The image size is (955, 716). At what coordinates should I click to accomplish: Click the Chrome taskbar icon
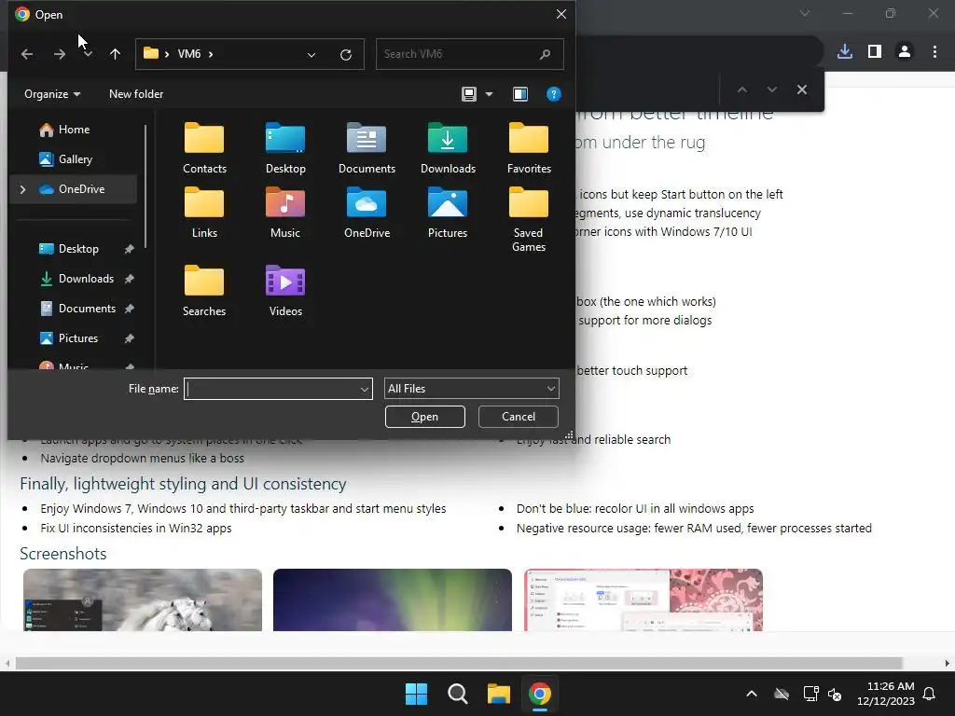pos(540,694)
